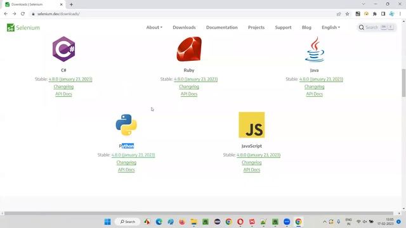
Task: Open Microsoft Edge from the taskbar
Action: pyautogui.click(x=159, y=222)
